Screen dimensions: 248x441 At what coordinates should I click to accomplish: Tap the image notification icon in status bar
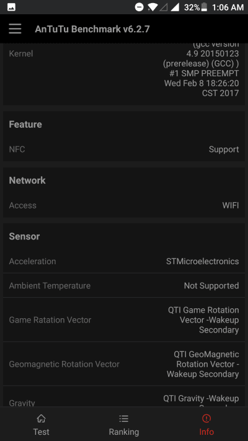pos(12,7)
